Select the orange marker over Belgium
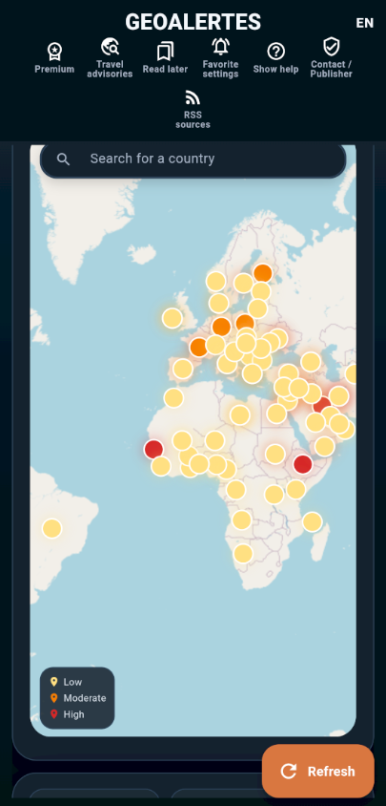Viewport: 386px width, 806px height. coord(221,327)
